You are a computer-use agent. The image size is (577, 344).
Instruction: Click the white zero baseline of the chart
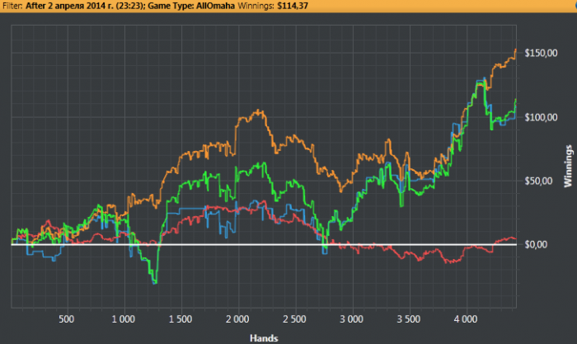coord(264,244)
